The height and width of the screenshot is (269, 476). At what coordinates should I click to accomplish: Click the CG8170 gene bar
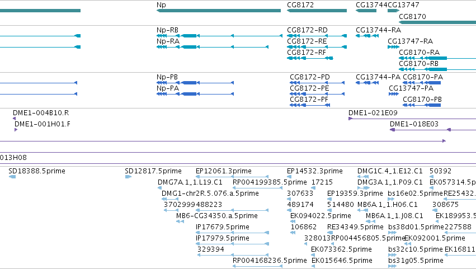[437, 22]
